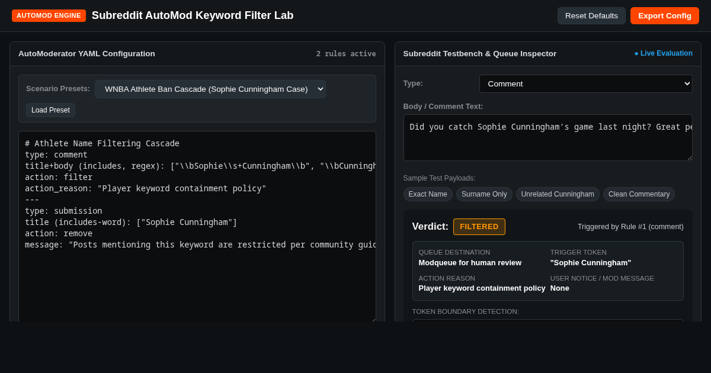Select the Surname Only sample payload
Screen dimensions: 711x373
pos(484,194)
